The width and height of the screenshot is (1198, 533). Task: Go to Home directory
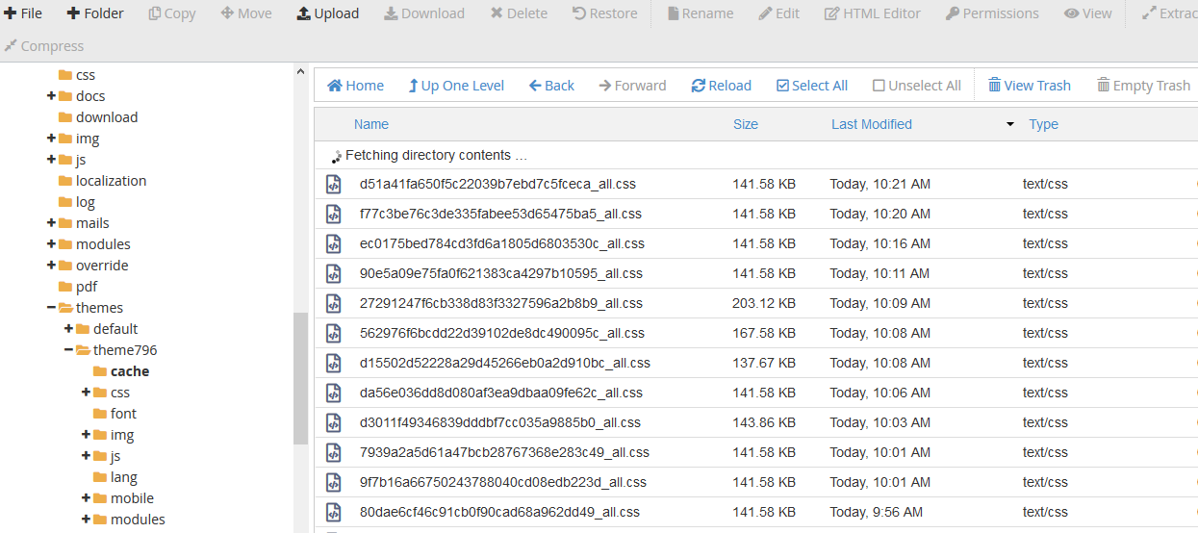coord(355,86)
